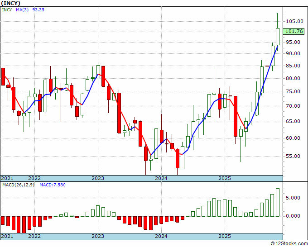Click the 85.00 price axis label
Viewport: 308px width, 247px height.
coord(293,66)
